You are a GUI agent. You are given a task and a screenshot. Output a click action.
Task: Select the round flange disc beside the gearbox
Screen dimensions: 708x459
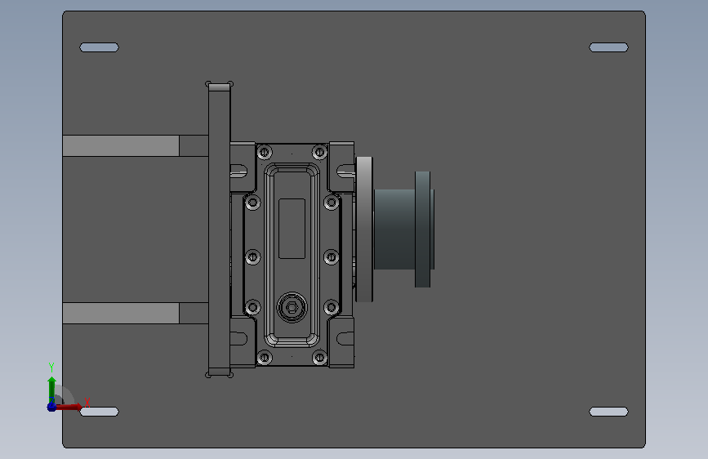(x=364, y=229)
